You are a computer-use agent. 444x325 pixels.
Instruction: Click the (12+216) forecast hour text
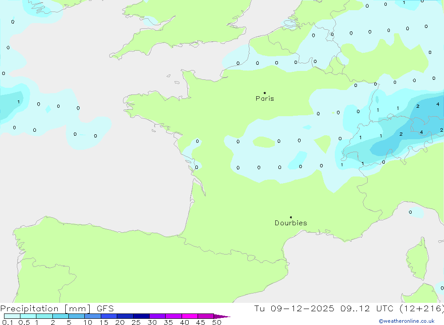(422, 308)
